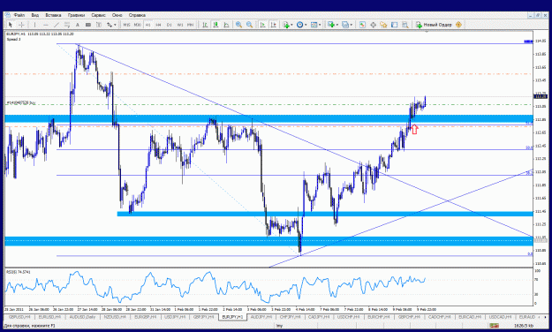Toggle the Terminal panel

point(394,25)
